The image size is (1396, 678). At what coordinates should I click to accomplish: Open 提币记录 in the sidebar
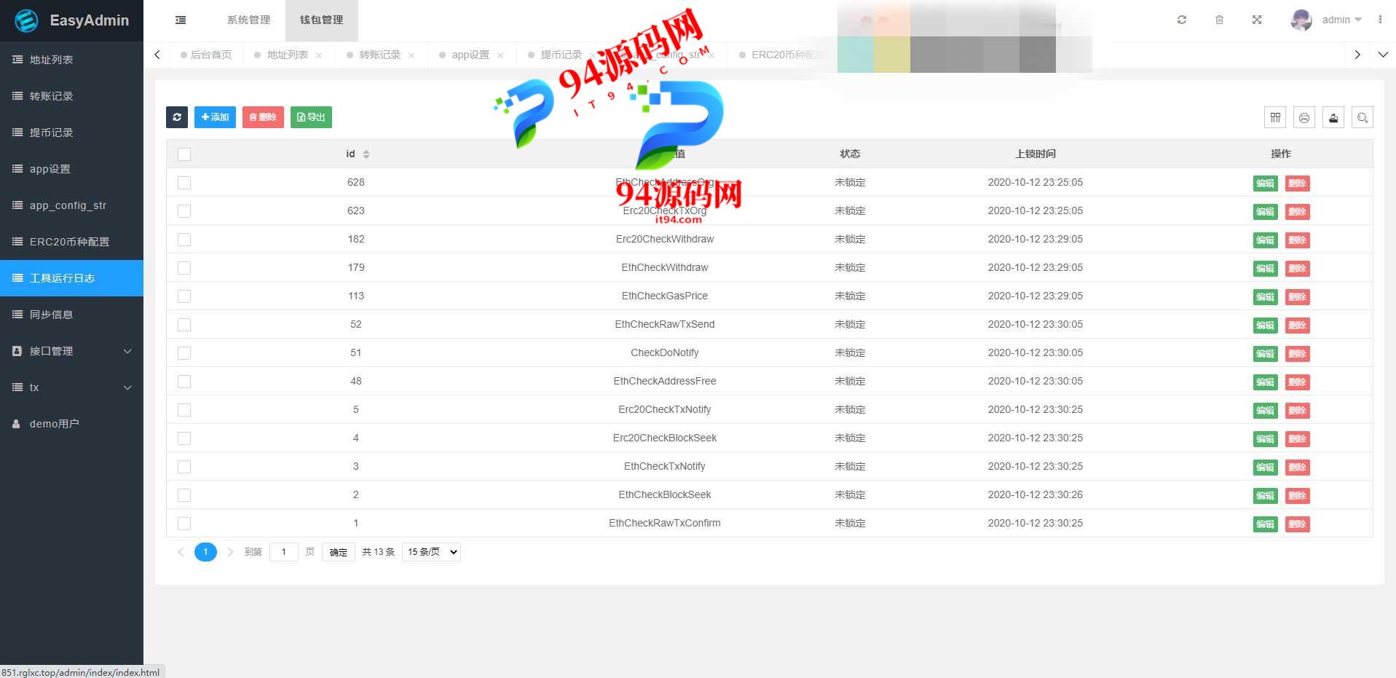pyautogui.click(x=71, y=133)
